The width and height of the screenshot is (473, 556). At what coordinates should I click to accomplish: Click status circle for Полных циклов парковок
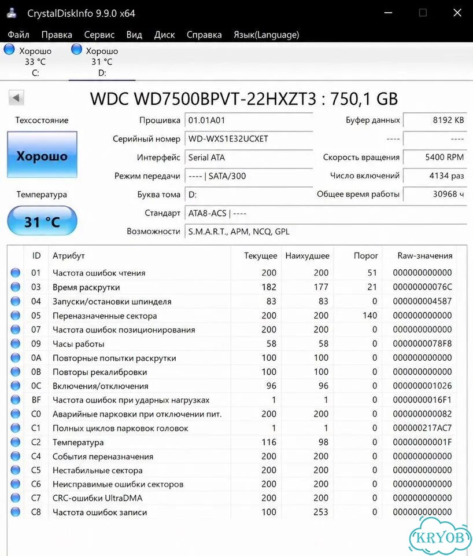[x=15, y=428]
